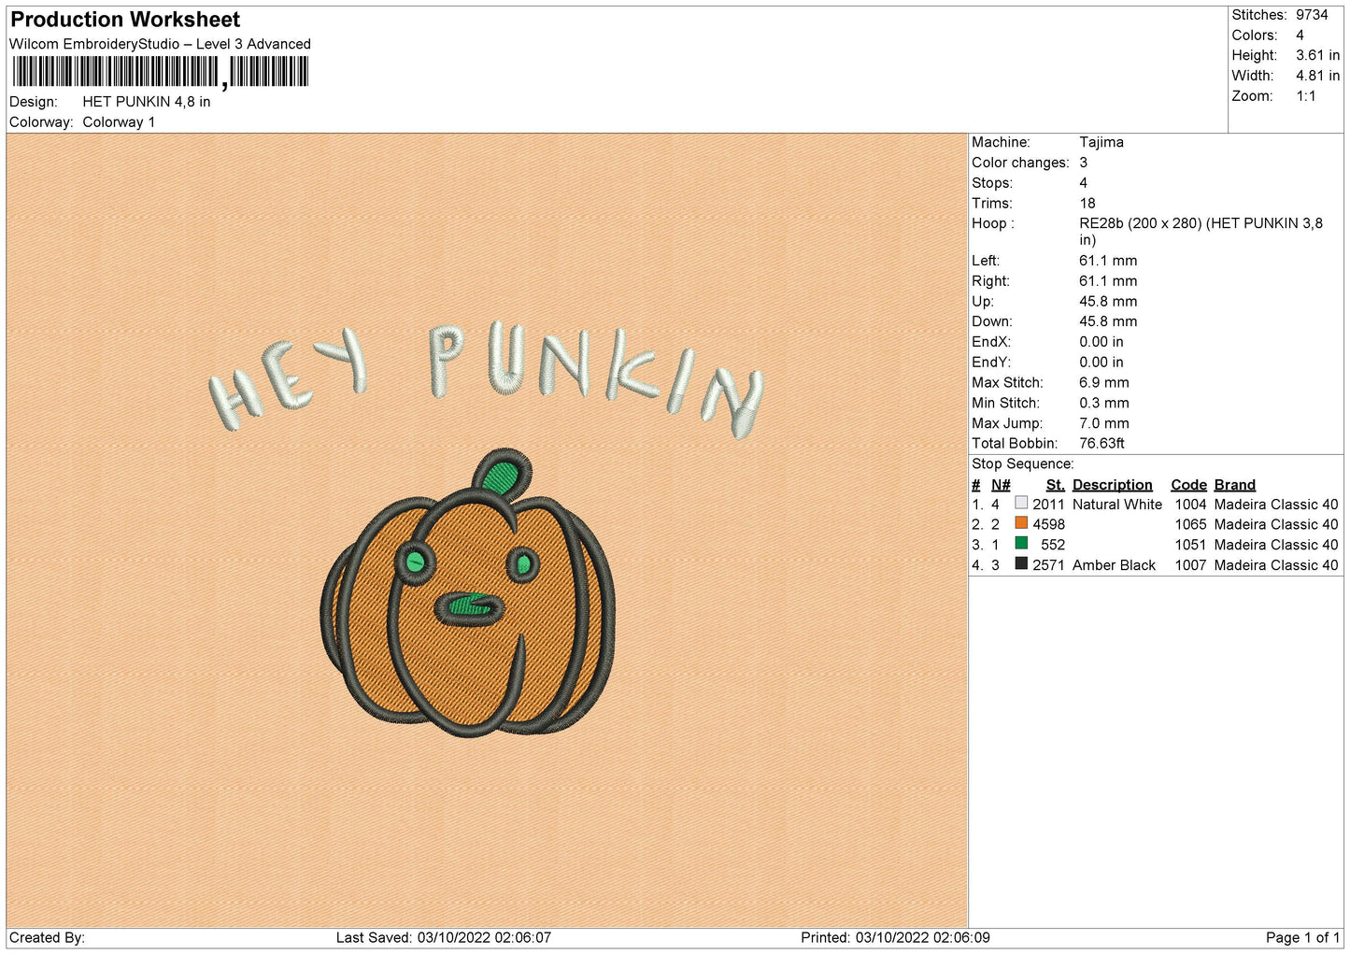
Task: Click the Max Jump value 7.0 mm
Action: click(x=1104, y=423)
